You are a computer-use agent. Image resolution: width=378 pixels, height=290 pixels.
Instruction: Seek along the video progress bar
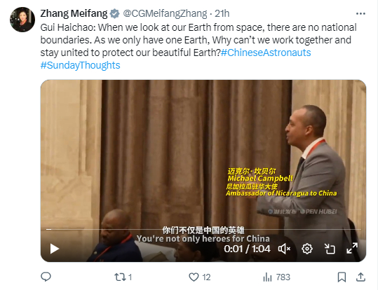[x=203, y=229]
